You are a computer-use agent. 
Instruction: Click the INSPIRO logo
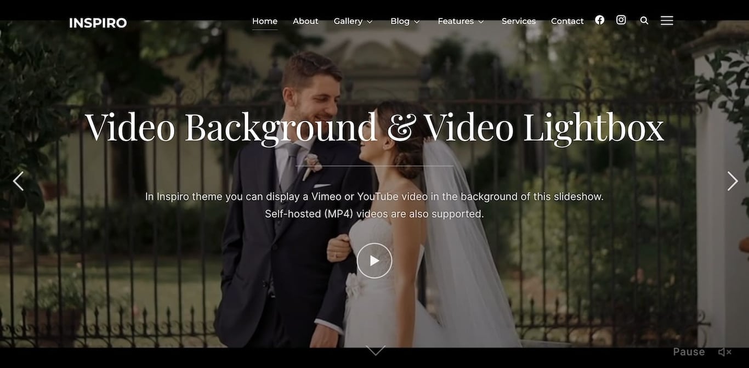(98, 22)
